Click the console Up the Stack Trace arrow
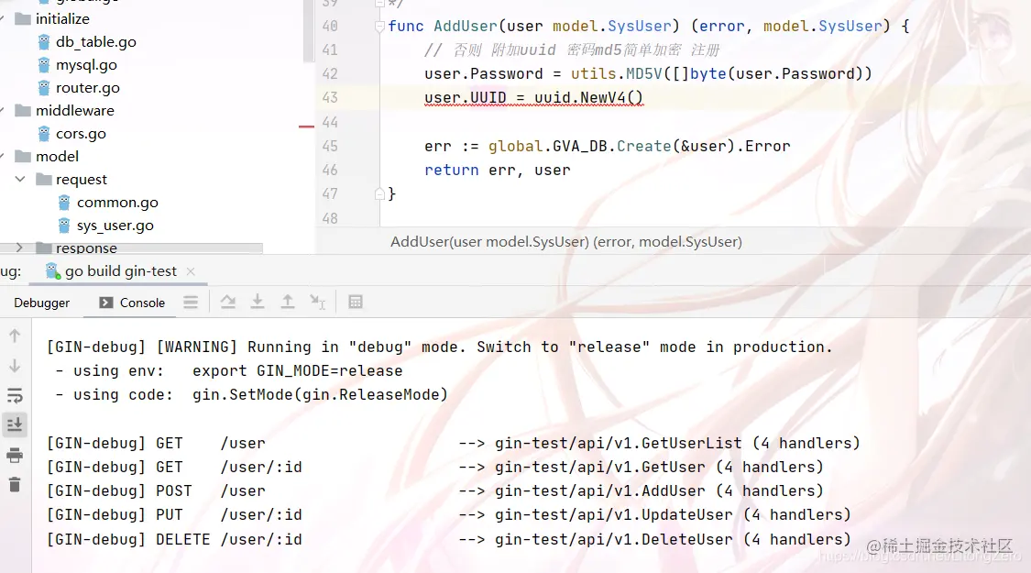 coord(15,336)
